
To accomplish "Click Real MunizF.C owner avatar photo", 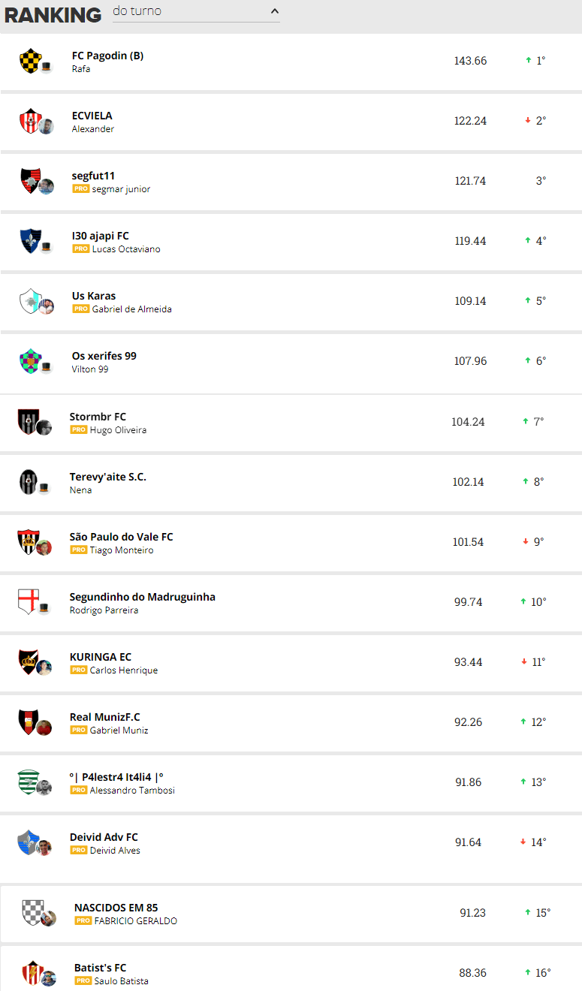I will click(44, 727).
